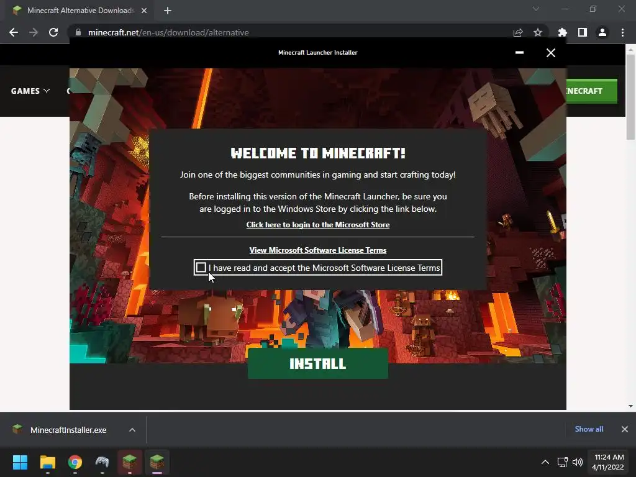
Task: Open the game controller app in taskbar
Action: click(102, 462)
